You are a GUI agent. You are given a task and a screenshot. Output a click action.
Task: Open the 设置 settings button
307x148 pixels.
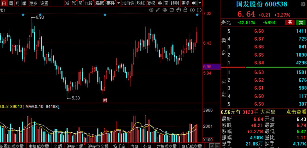[x=44, y=3]
